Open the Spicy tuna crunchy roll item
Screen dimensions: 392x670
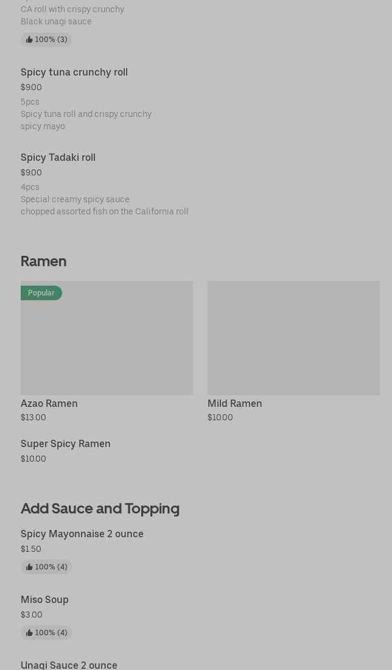pyautogui.click(x=74, y=72)
